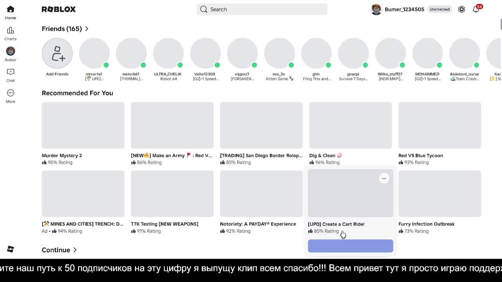Image resolution: width=502 pixels, height=282 pixels.
Task: Click Furry Infection Outbreak title
Action: coord(426,224)
